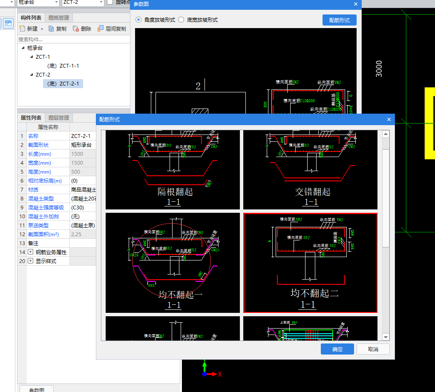Expand the 钢筋业务属性 row
The height and width of the screenshot is (392, 435).
pyautogui.click(x=31, y=252)
